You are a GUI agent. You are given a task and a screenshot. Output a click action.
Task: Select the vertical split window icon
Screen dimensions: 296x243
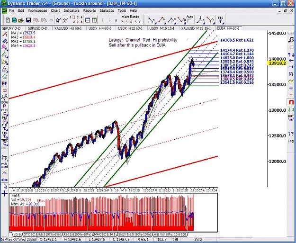point(94,20)
